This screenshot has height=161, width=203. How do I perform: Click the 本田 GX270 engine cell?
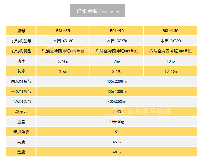pos(117,41)
